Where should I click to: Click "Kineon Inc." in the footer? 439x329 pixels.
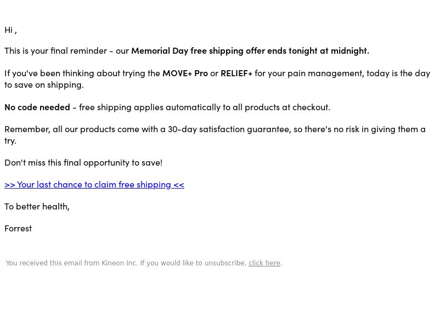(119, 263)
